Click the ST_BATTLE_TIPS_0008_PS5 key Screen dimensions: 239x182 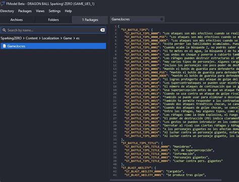point(145,73)
